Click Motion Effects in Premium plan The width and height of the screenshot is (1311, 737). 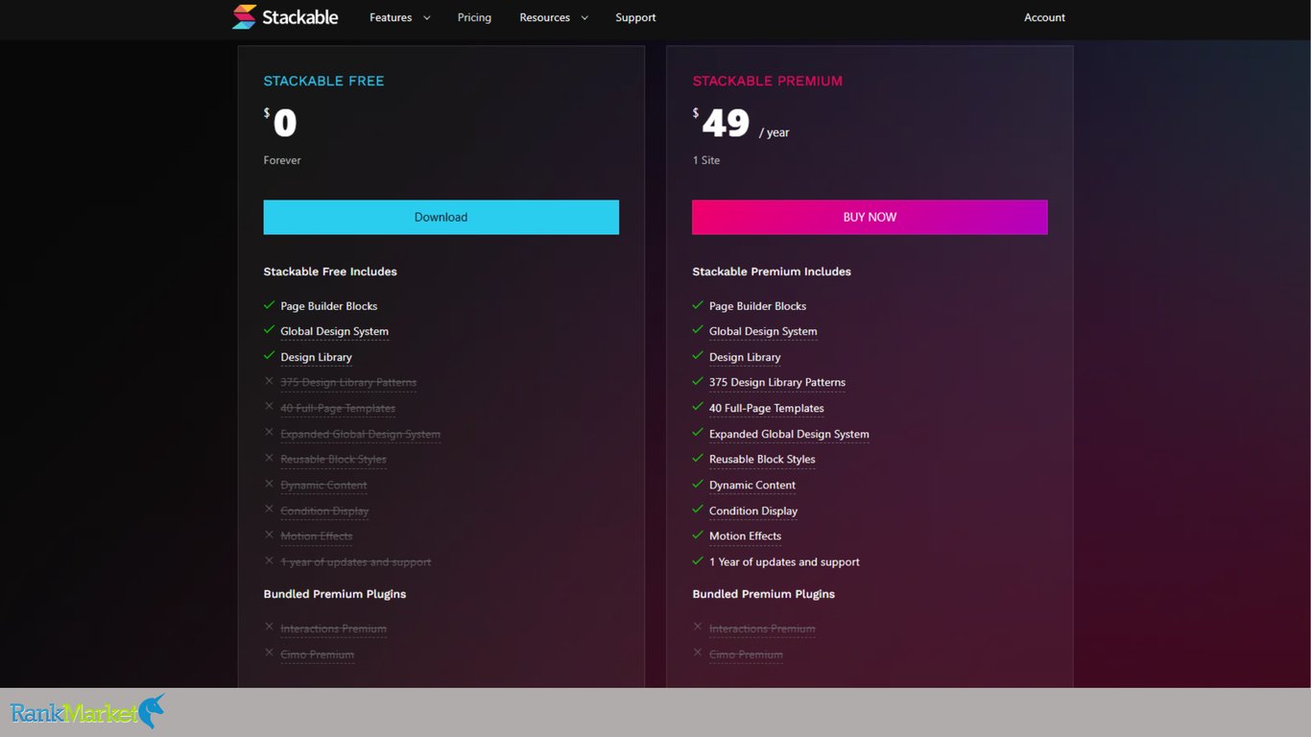click(746, 535)
